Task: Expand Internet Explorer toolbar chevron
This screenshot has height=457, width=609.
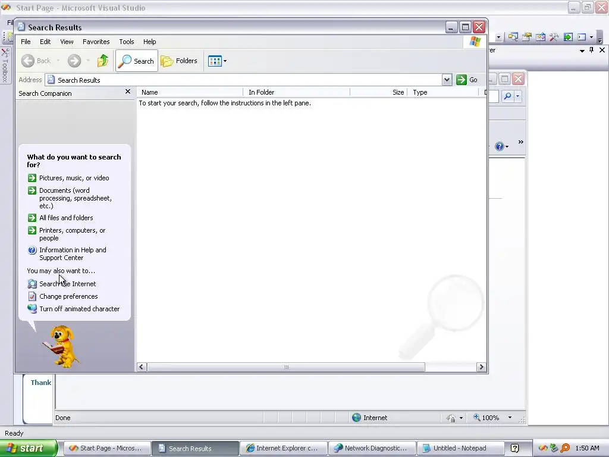Action: (521, 142)
